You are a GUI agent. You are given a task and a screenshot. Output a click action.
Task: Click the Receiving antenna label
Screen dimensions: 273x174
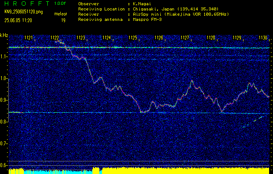(x=100, y=20)
